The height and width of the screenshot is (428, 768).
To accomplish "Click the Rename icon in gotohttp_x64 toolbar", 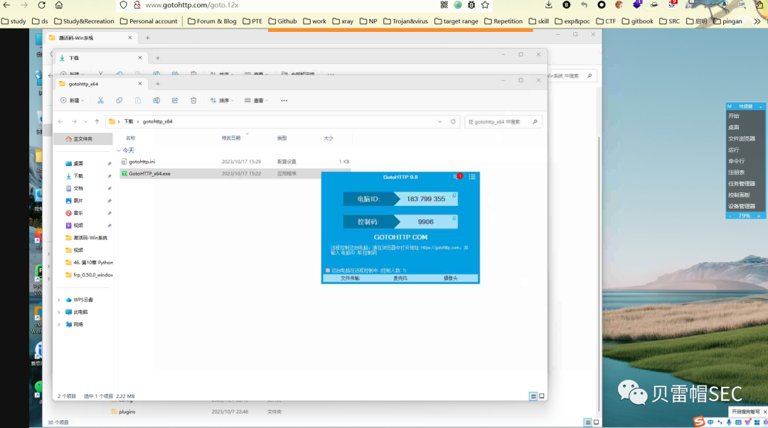I will click(x=156, y=100).
